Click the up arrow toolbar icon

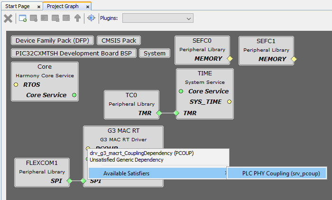[x=77, y=18]
